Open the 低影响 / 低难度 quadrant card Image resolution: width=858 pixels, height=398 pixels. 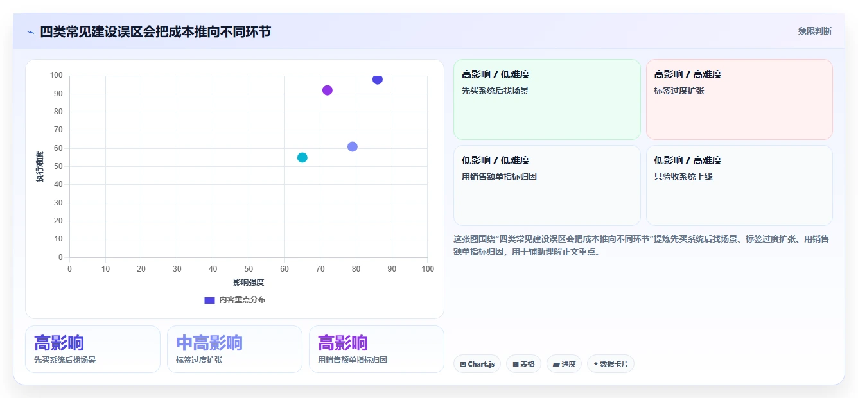click(547, 186)
